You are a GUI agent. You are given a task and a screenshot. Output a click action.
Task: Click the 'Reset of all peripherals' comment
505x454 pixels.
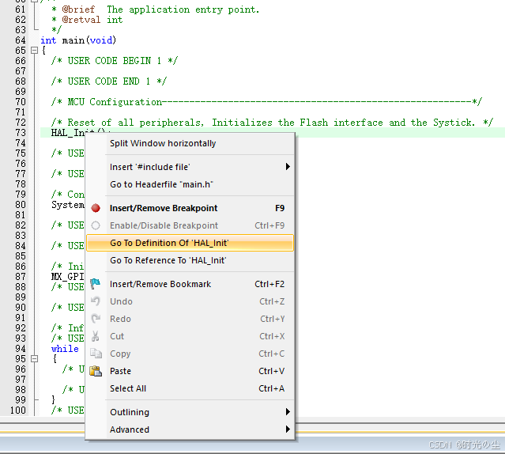[272, 123]
